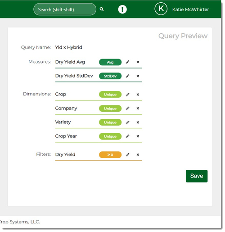Click the search magnifier icon
Viewport: 225px width, 232px height.
tap(102, 9)
